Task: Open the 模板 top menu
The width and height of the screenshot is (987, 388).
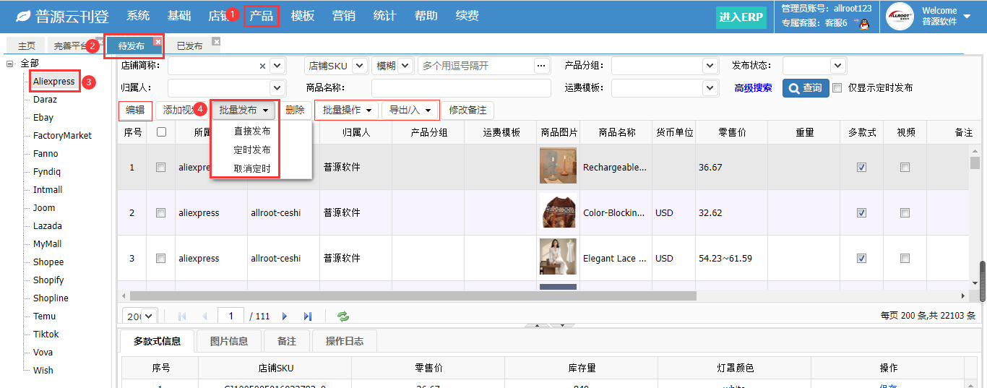Action: coord(303,15)
